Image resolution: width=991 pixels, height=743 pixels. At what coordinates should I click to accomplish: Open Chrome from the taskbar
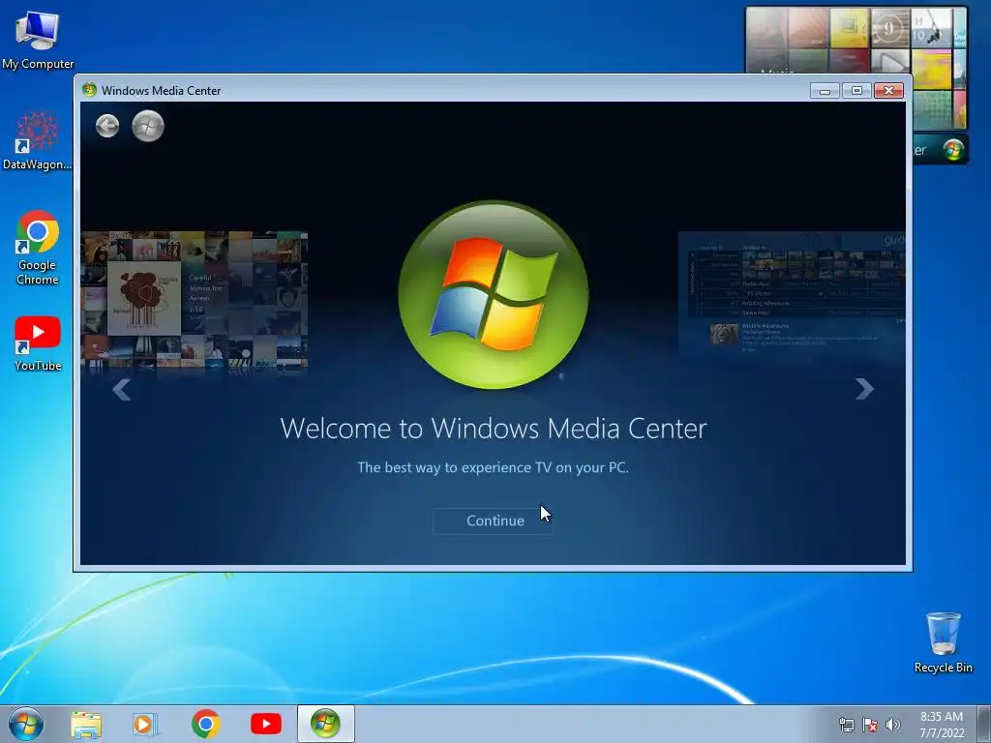tap(205, 724)
